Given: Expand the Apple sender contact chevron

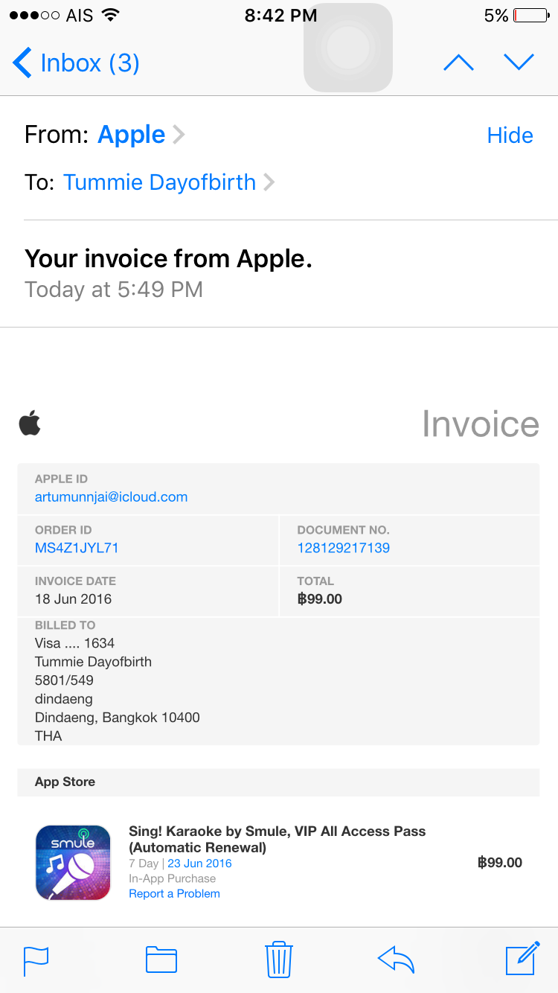Looking at the screenshot, I should (179, 135).
